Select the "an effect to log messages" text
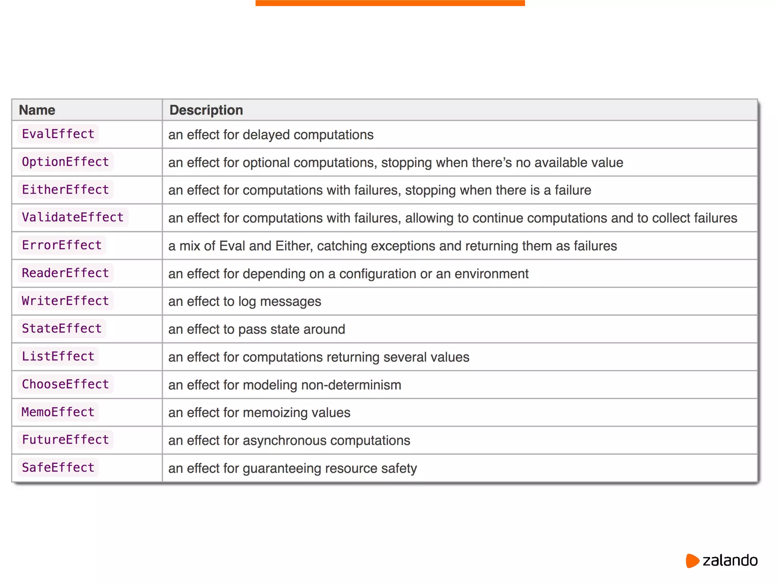 point(245,301)
